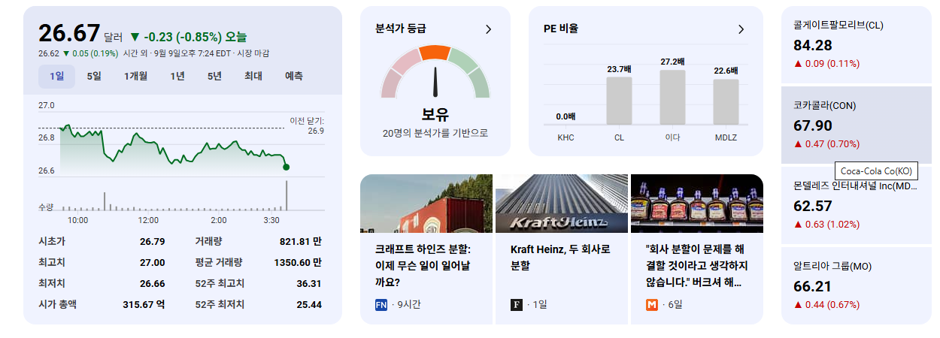The image size is (940, 338).
Task: Click the analyst rating gauge needle
Action: (435, 83)
